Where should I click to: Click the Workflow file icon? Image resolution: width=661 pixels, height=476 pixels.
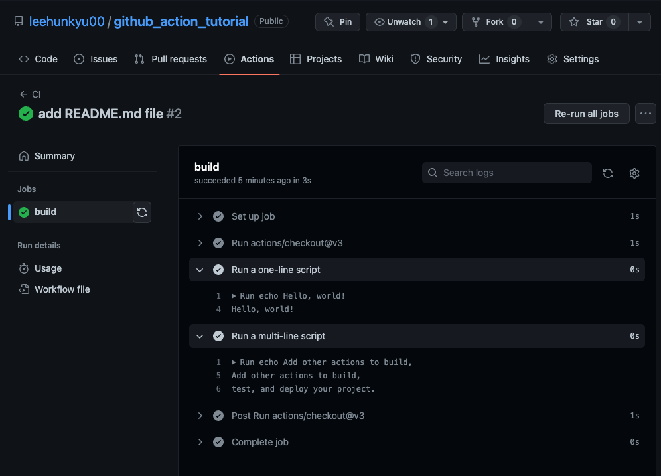(24, 289)
